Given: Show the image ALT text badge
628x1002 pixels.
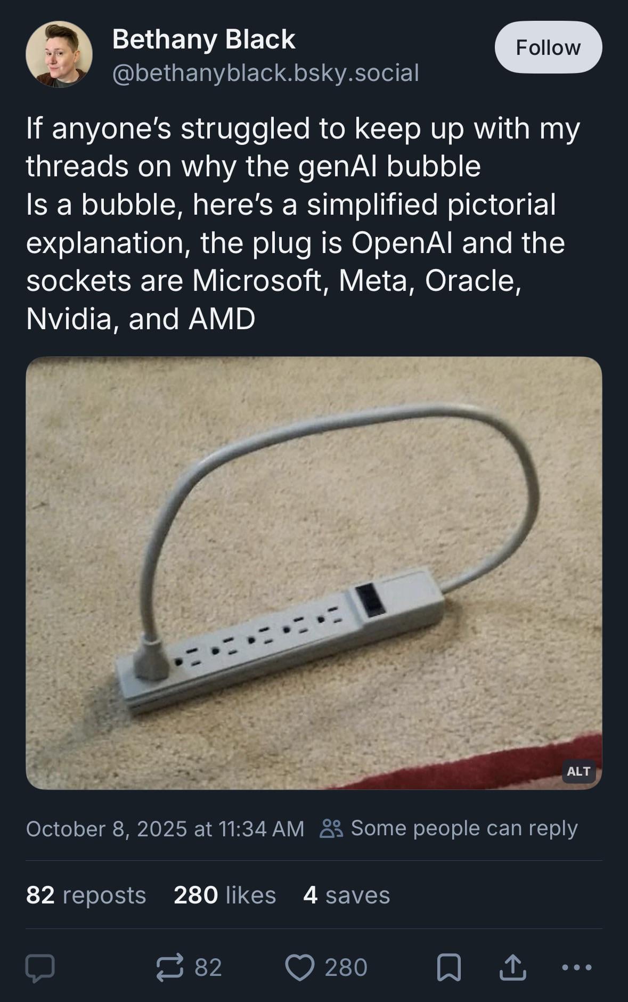Looking at the screenshot, I should click(578, 771).
